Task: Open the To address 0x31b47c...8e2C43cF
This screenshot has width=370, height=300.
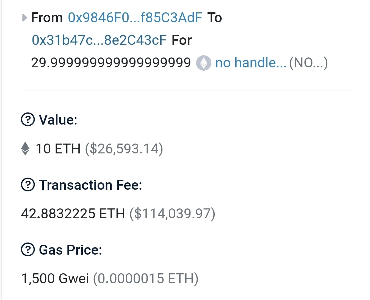Action: point(99,40)
